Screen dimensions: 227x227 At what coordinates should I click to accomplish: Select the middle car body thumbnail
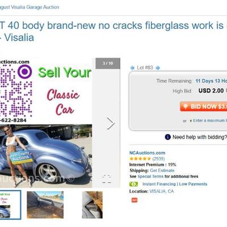(x=45, y=205)
